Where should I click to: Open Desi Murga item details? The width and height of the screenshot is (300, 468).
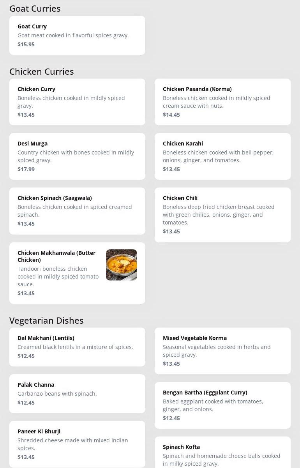(77, 156)
